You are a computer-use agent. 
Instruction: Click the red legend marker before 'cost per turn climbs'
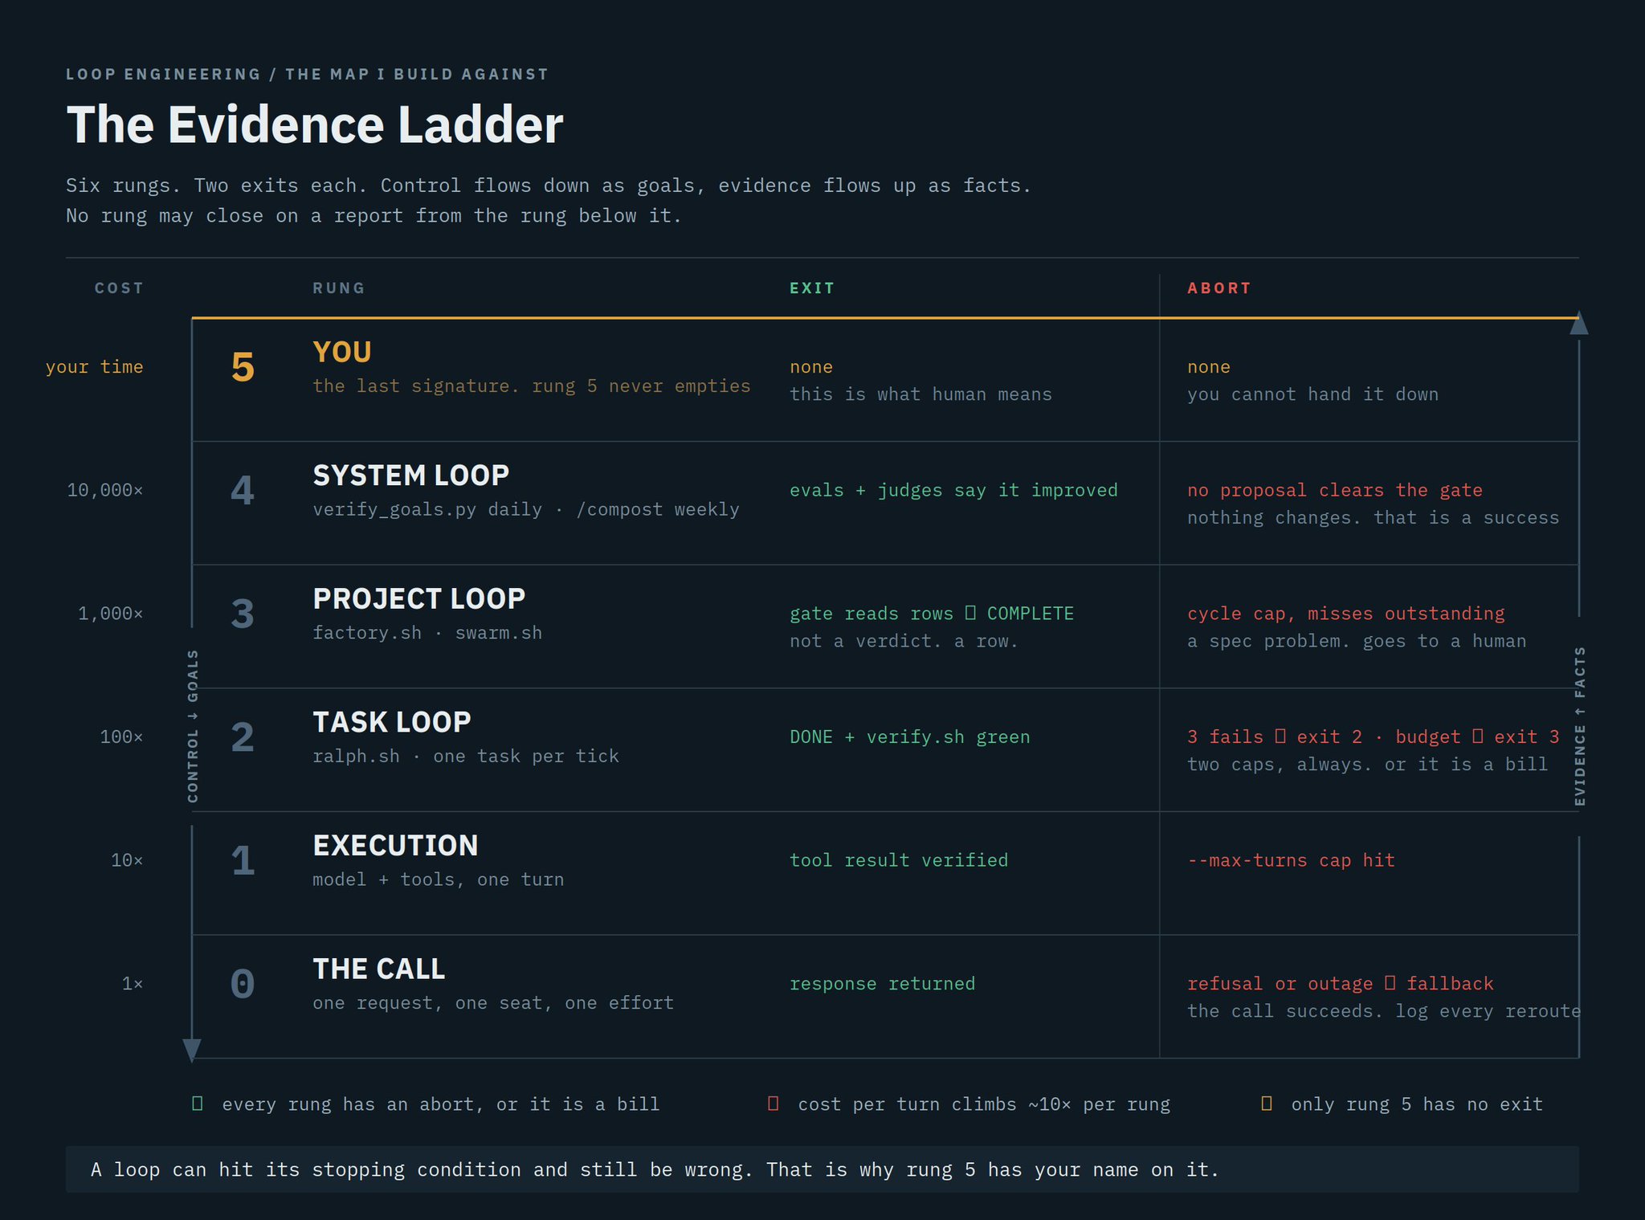(774, 1104)
